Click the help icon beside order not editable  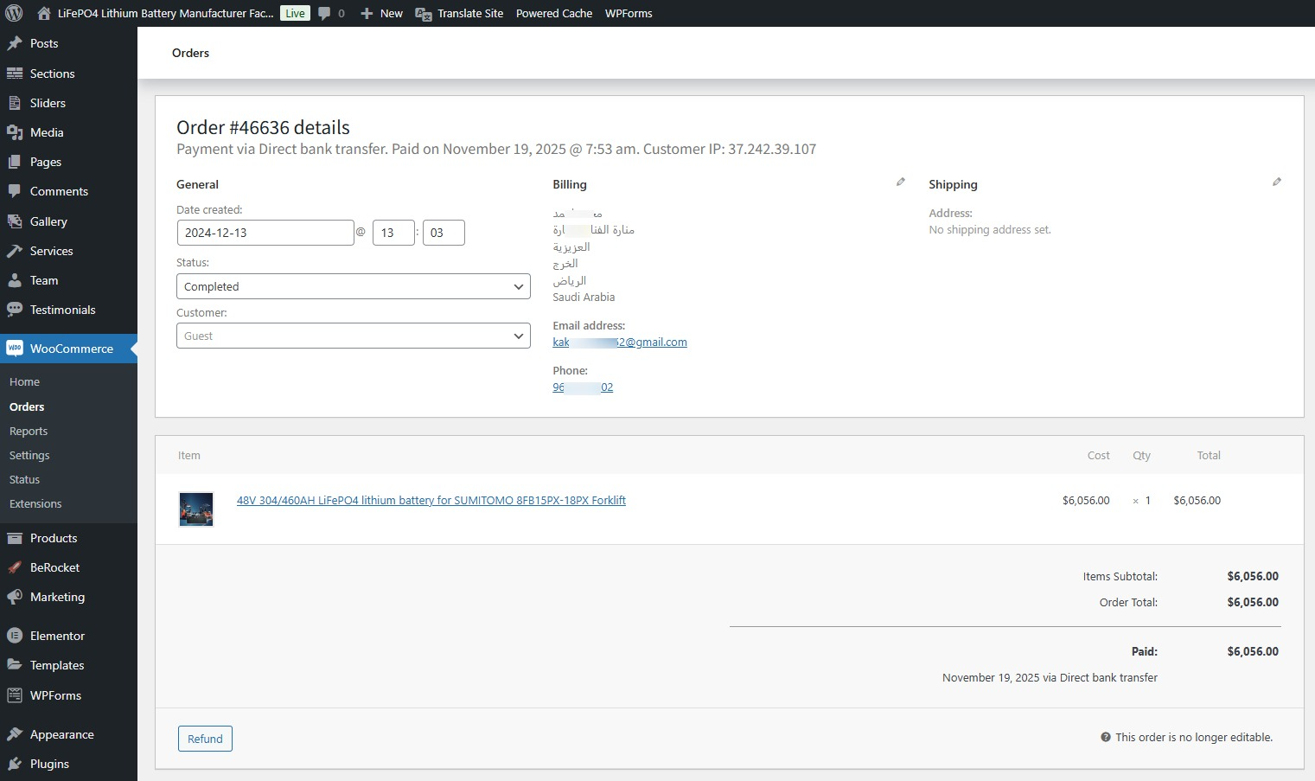click(x=1105, y=737)
